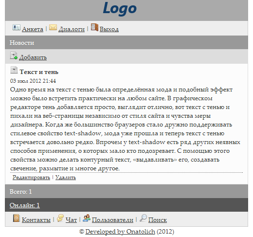Click the Диалоги envelope icon
This screenshot has width=253, height=237.
53,27
